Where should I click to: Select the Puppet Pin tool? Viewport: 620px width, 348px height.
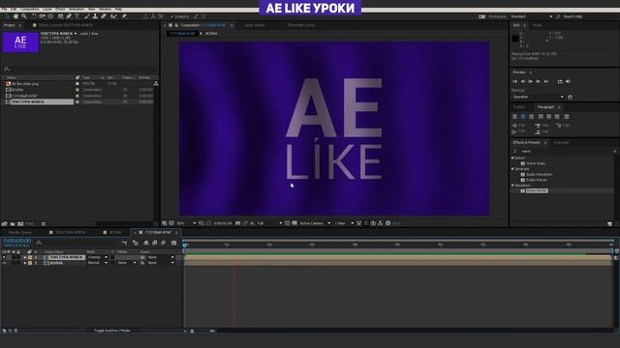(124, 16)
